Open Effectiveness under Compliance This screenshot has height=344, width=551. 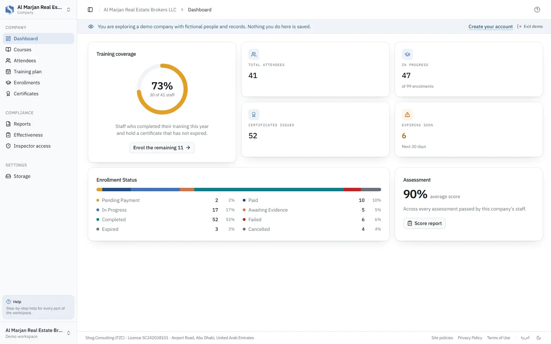(38, 135)
